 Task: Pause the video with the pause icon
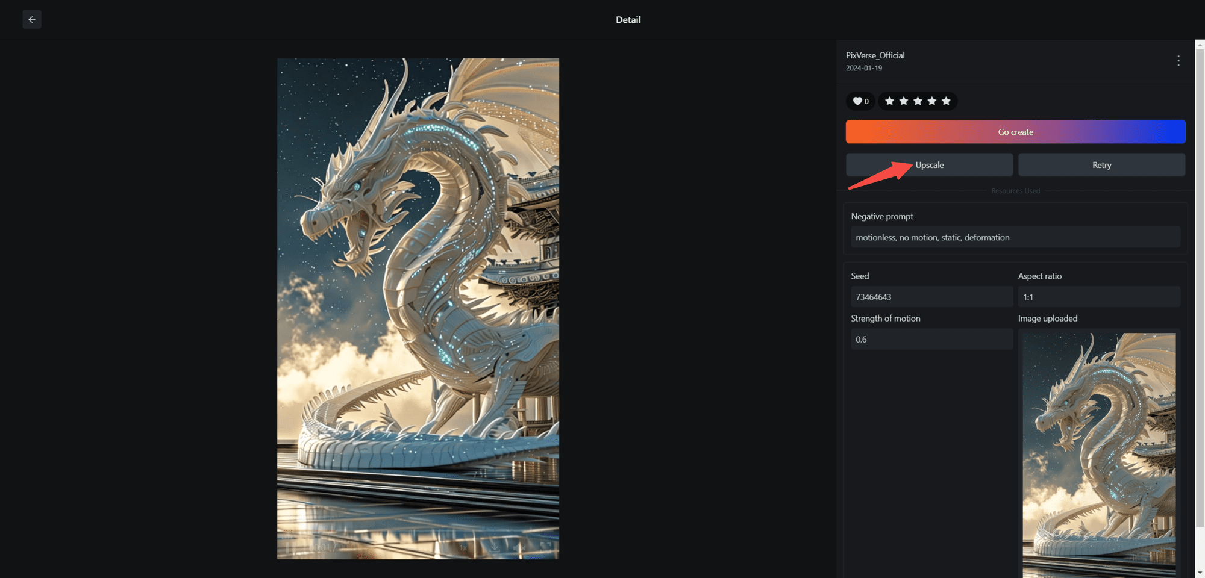tap(290, 548)
